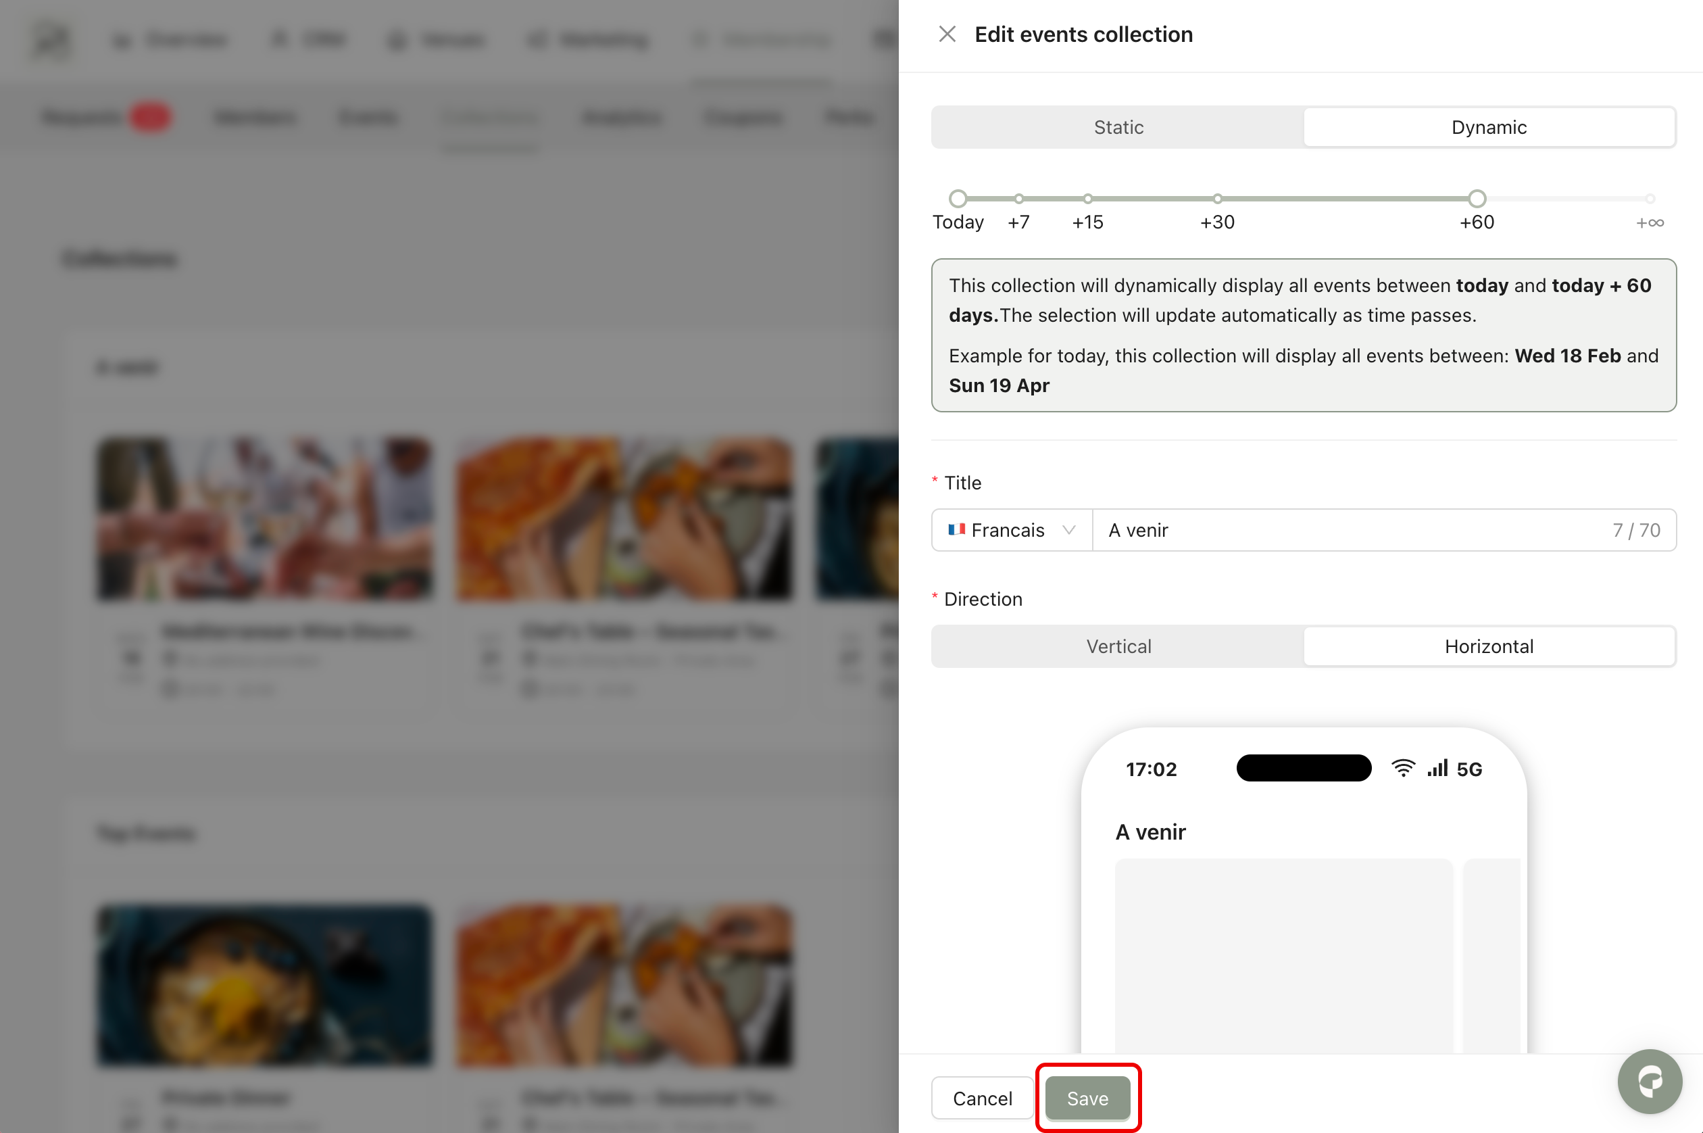Select the Dynamic collection type
Image resolution: width=1703 pixels, height=1133 pixels.
1489,127
